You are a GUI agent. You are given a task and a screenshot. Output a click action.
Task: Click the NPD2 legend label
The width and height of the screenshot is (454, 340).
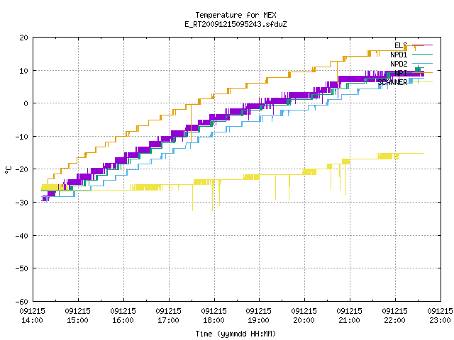click(x=399, y=64)
